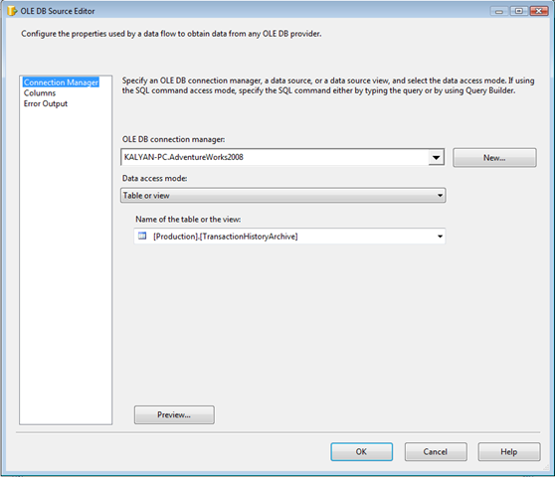Switch to the Columns page
The height and width of the screenshot is (477, 555).
pos(40,93)
